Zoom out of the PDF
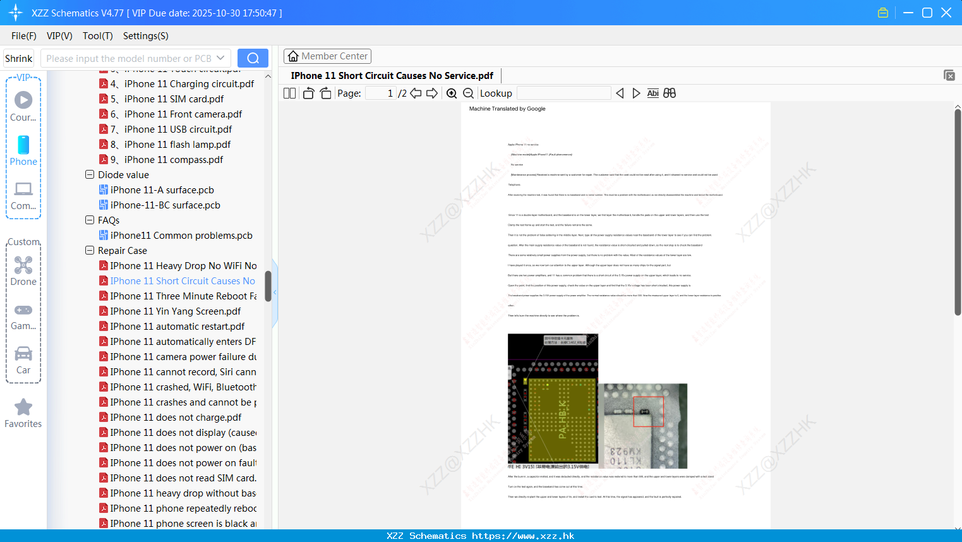The width and height of the screenshot is (962, 542). (468, 93)
